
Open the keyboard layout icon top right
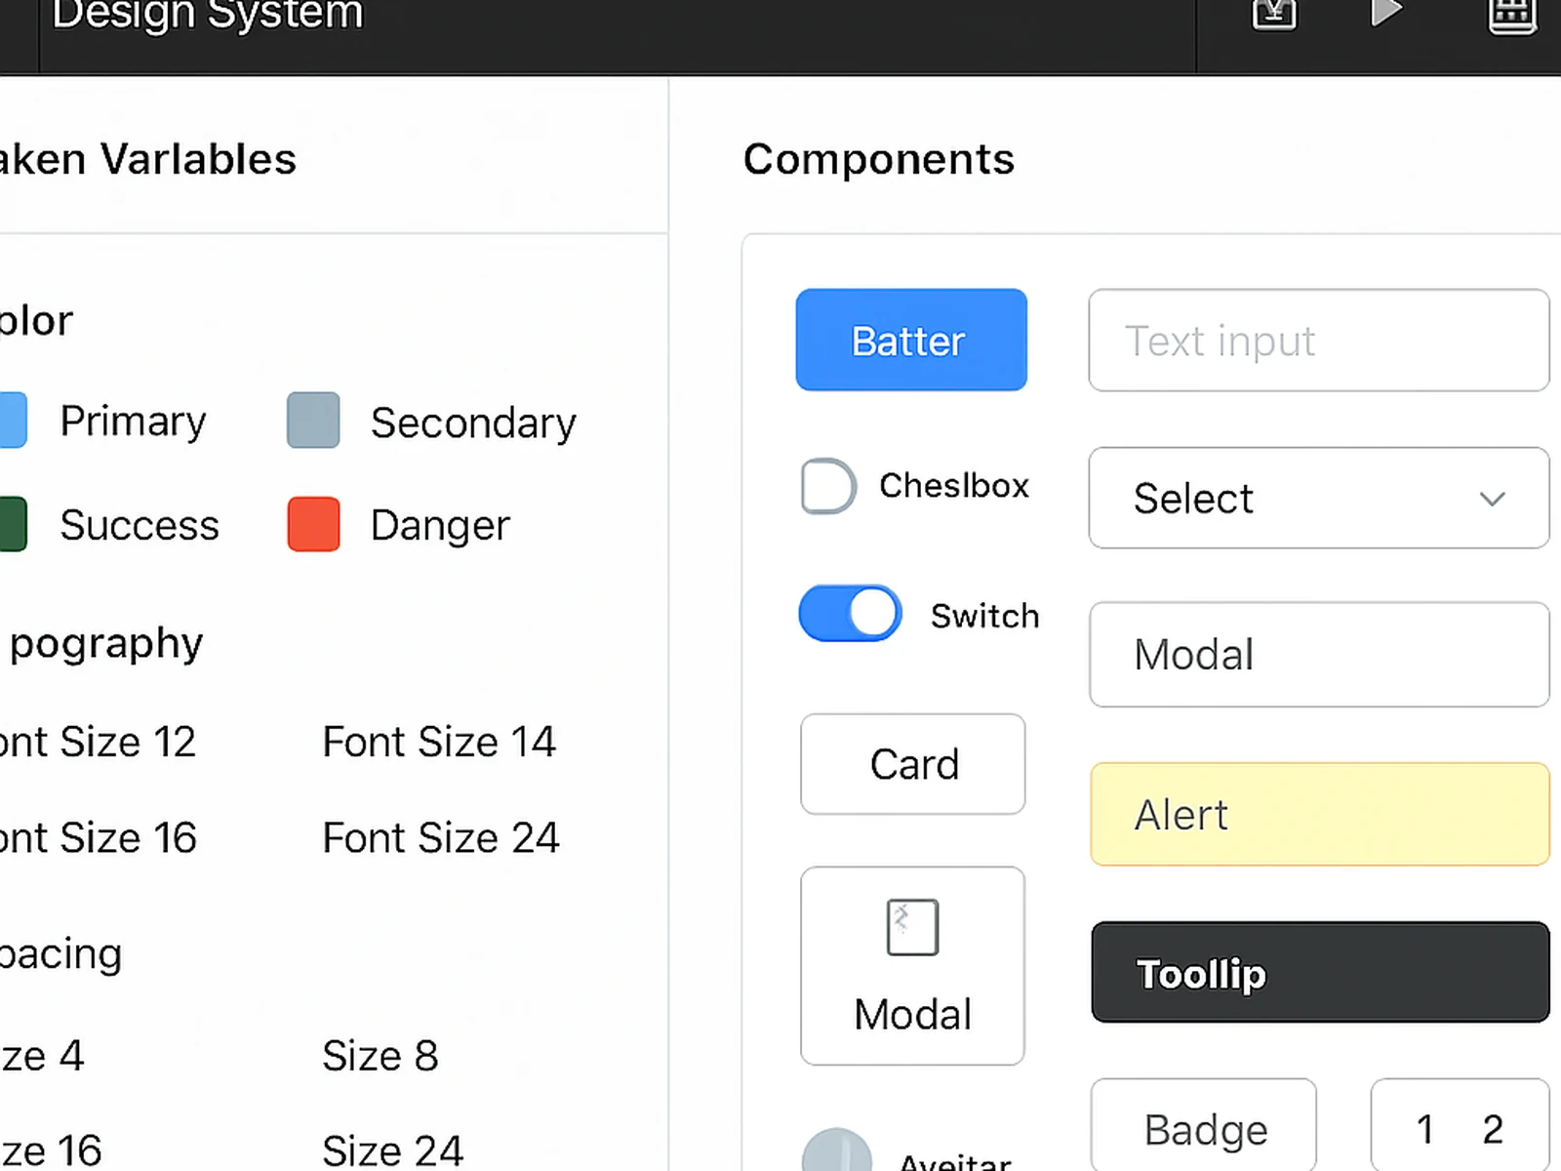tap(1511, 15)
